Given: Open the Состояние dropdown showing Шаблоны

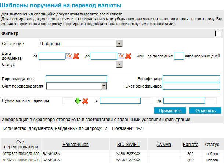Looking at the screenshot, I should [x=80, y=44].
